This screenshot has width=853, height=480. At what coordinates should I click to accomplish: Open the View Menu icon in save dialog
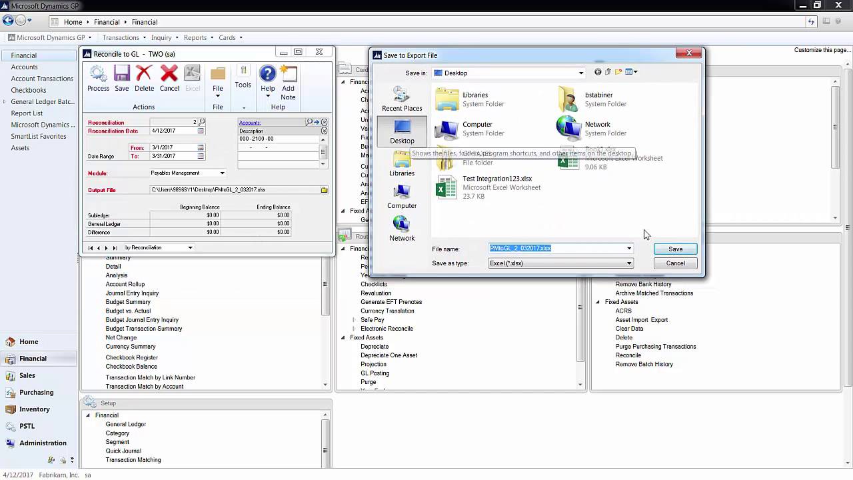[630, 72]
